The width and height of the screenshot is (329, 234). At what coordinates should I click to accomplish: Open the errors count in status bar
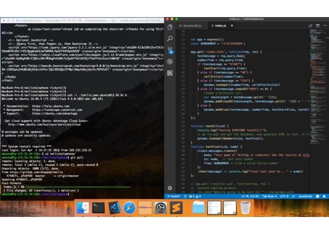pos(192,197)
